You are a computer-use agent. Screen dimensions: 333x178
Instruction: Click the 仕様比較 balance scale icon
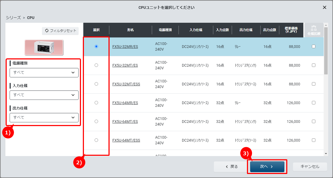click(314, 28)
